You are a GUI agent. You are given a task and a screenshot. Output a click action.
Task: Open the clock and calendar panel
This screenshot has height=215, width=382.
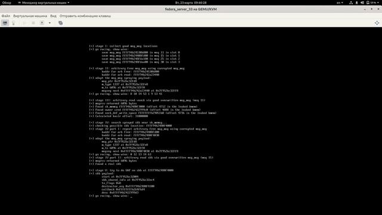pyautogui.click(x=191, y=2)
